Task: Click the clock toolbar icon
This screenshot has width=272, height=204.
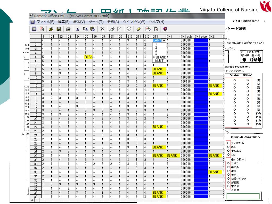Action: coord(129,29)
